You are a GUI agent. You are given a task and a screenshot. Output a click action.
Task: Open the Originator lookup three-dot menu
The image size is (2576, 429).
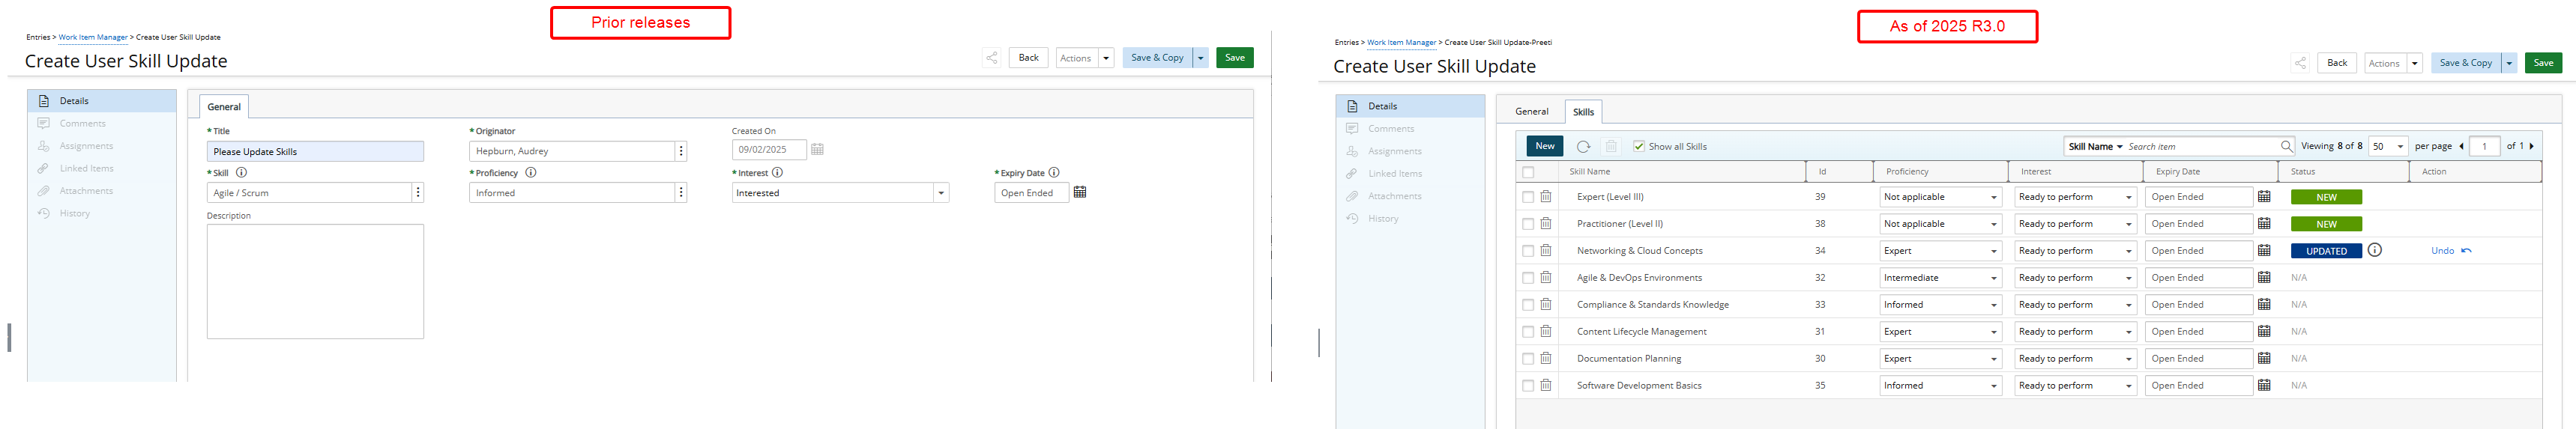682,152
